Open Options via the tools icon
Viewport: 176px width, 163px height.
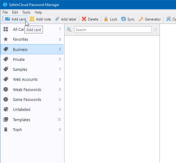168,19
